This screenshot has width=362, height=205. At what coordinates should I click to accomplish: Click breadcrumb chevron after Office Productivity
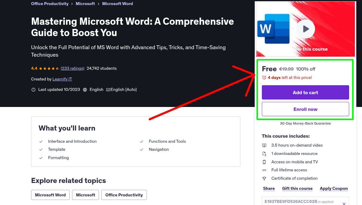coord(72,4)
